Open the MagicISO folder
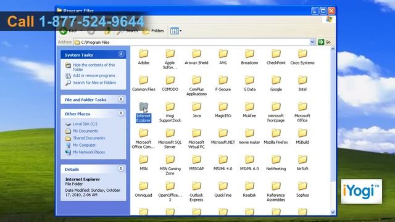The image size is (395, 222). click(223, 110)
